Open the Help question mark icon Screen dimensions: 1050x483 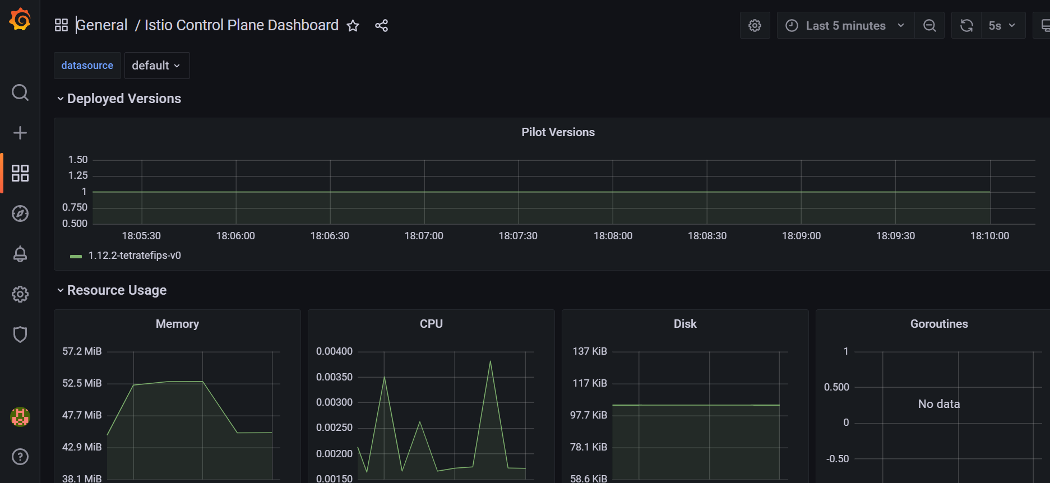[20, 457]
